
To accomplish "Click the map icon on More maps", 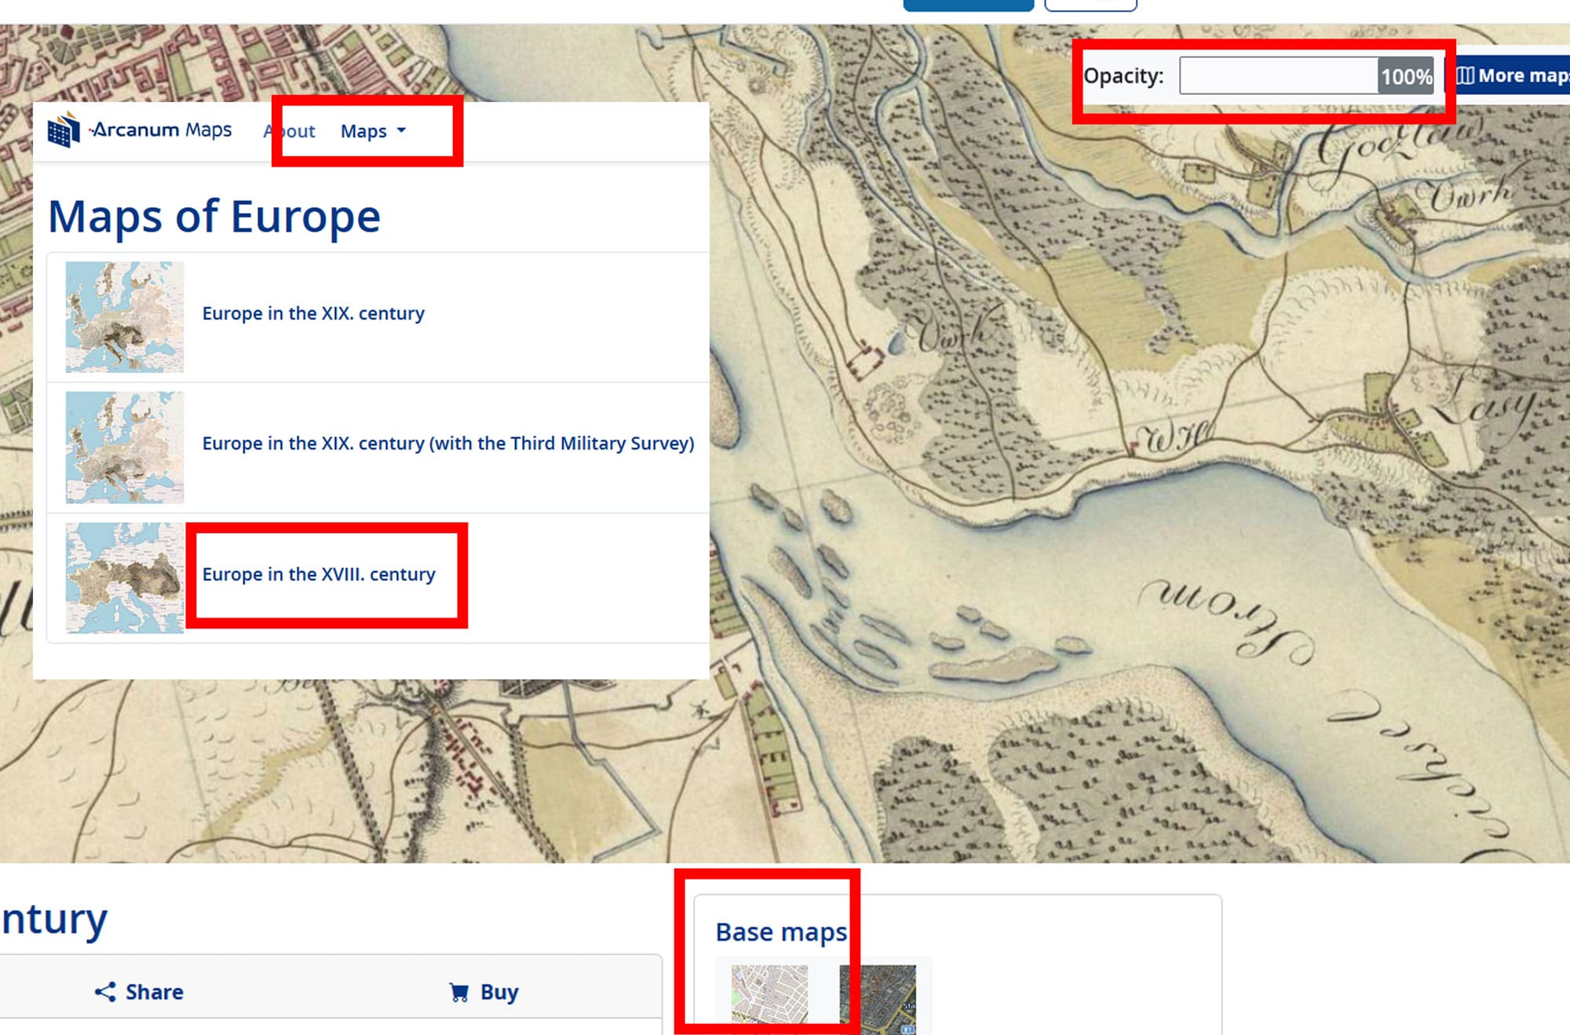I will point(1465,75).
